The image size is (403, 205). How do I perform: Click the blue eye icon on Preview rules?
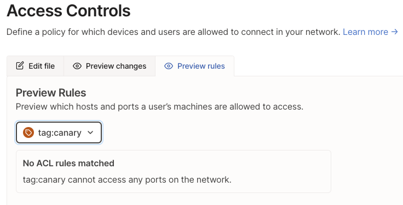tap(169, 66)
